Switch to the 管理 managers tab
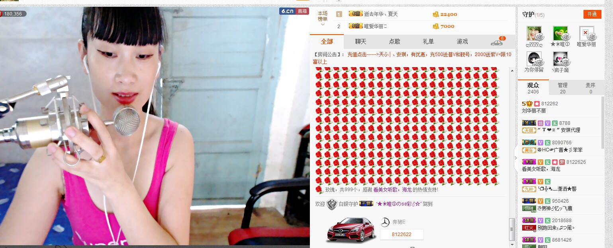This screenshot has height=248, width=613. click(562, 88)
